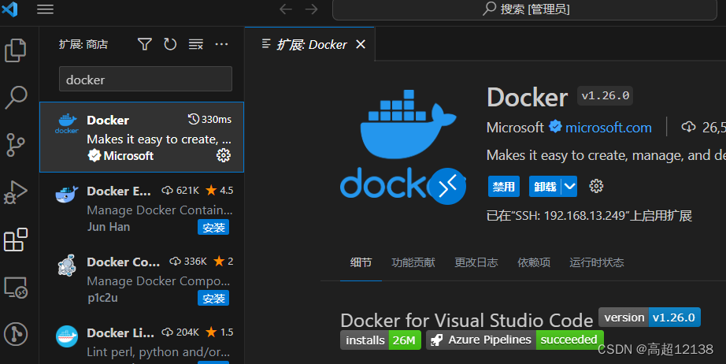This screenshot has width=726, height=364.
Task: Close the Docker extension tab
Action: coord(361,44)
